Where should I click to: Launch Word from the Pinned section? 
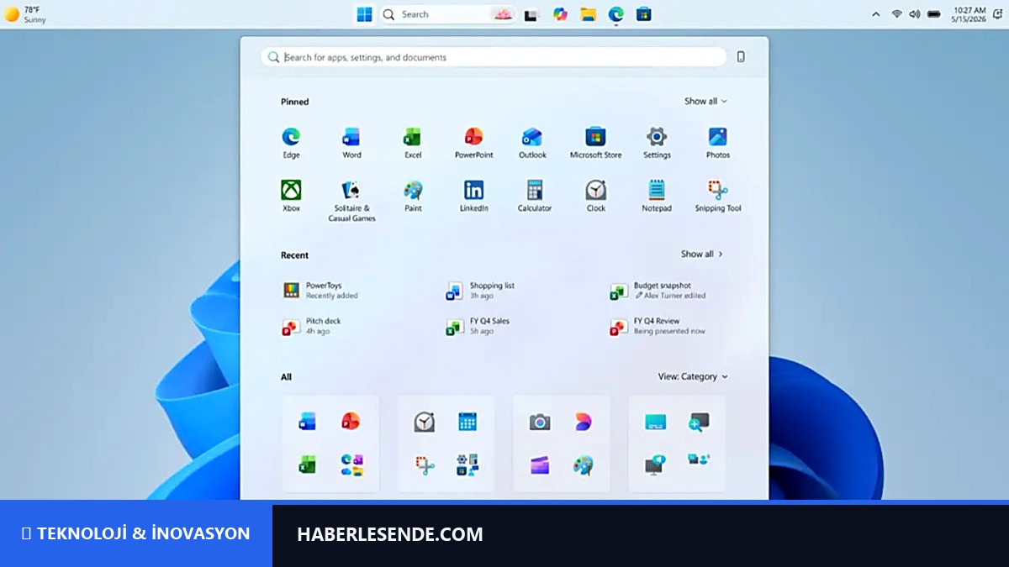click(351, 142)
